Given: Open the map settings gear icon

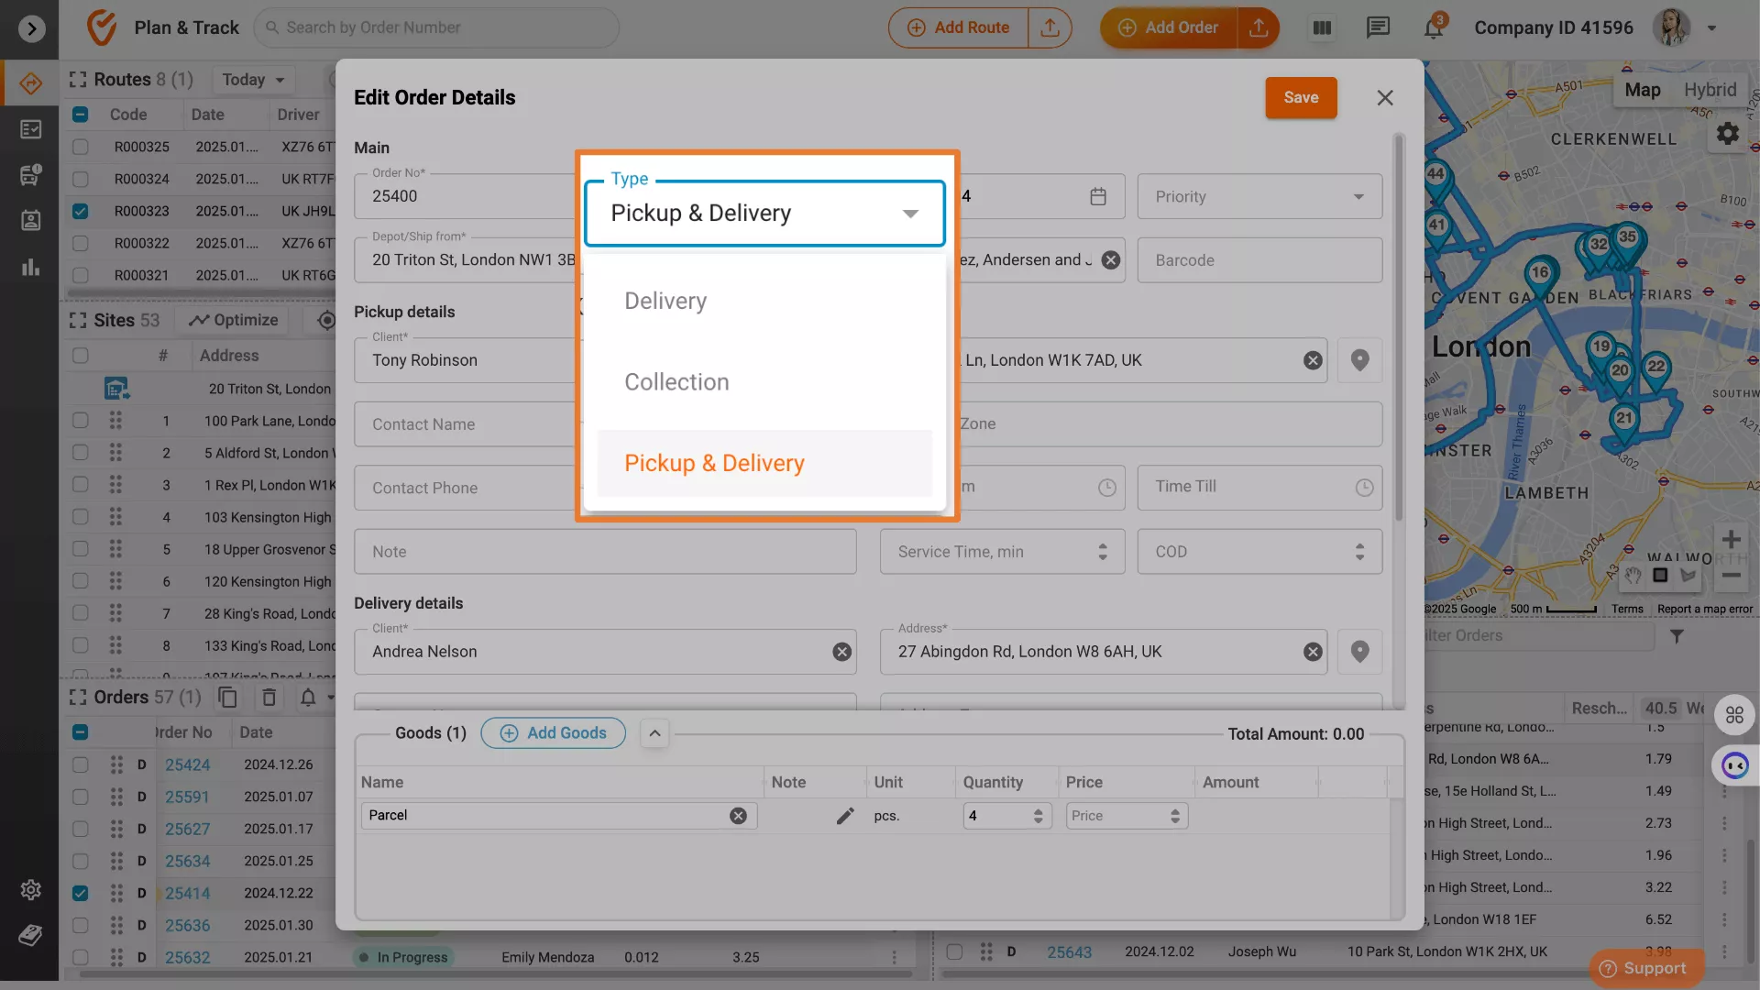Looking at the screenshot, I should [x=1728, y=134].
